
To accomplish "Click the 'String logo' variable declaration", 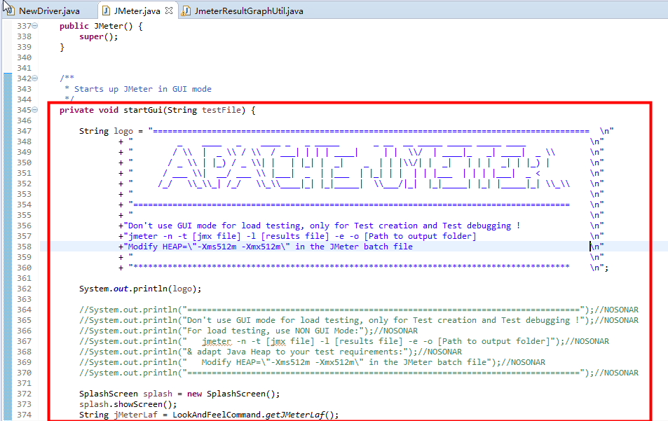I will point(106,131).
